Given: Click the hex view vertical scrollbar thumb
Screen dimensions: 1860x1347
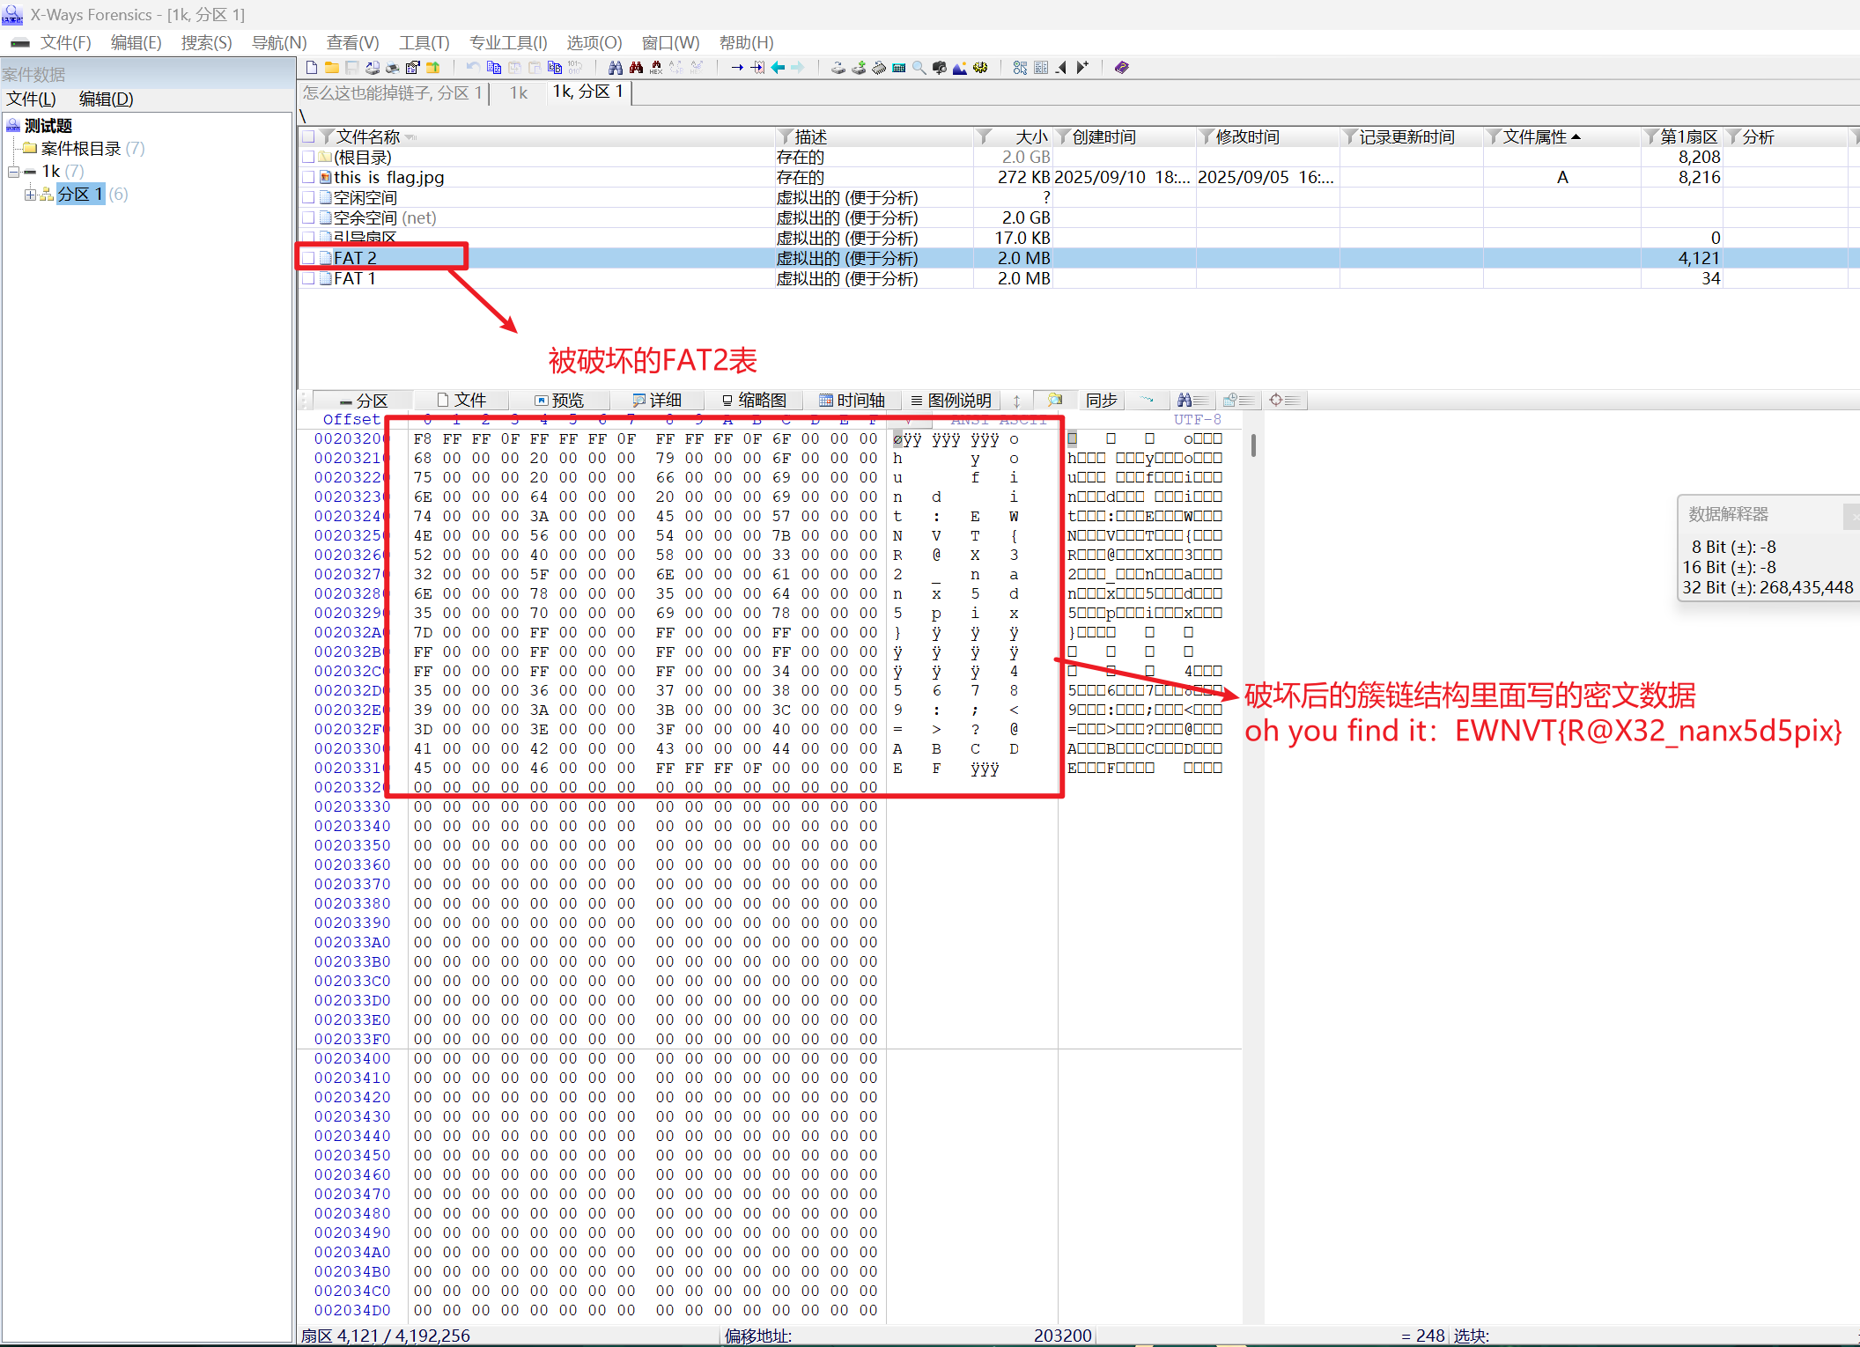Looking at the screenshot, I should coord(1252,445).
